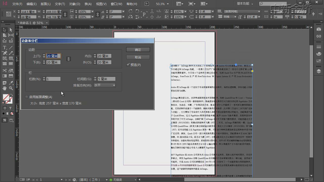This screenshot has height=182, width=324.
Task: Select the Type tool
Action: coord(5,48)
